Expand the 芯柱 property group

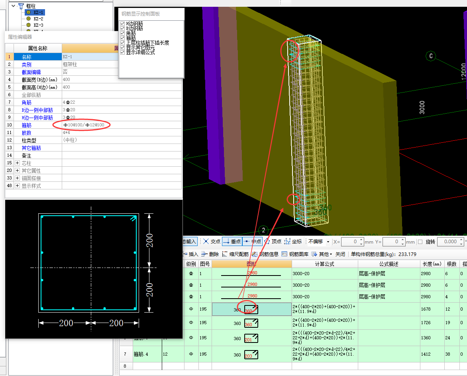pyautogui.click(x=17, y=163)
